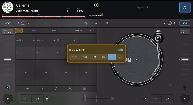
Task: Open right deck mixer sliders button
Action: [x=185, y=87]
